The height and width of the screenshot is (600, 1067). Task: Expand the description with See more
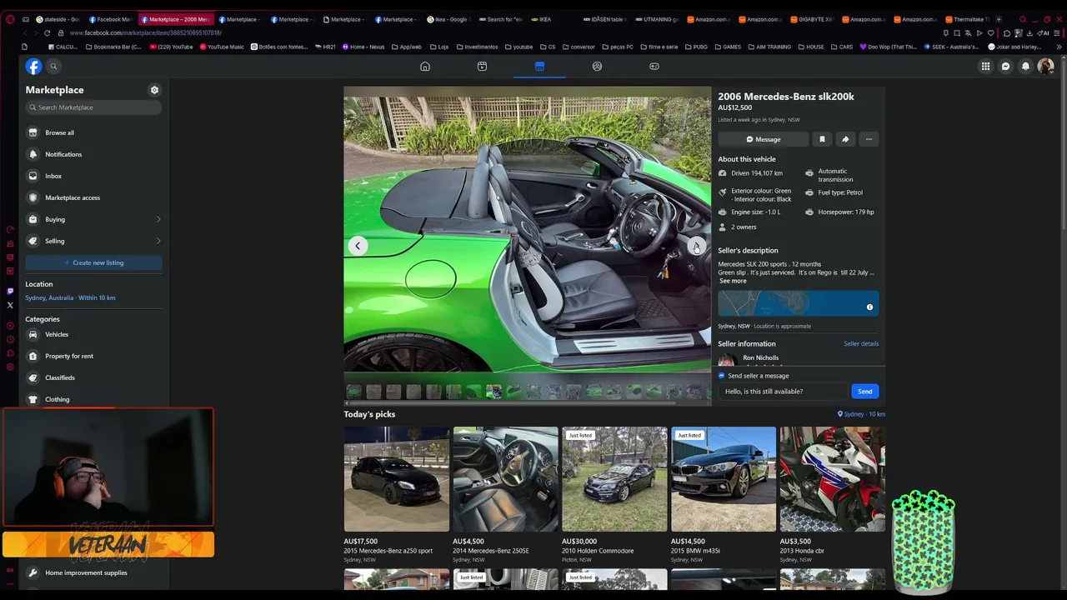click(733, 281)
